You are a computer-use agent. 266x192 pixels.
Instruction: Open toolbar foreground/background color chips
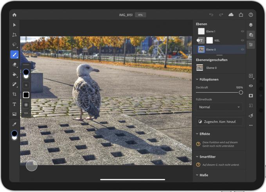[x=14, y=135]
